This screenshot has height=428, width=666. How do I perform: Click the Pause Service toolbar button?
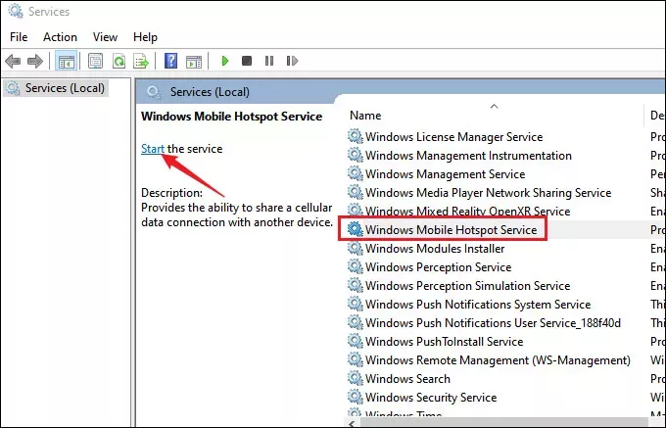pyautogui.click(x=269, y=61)
